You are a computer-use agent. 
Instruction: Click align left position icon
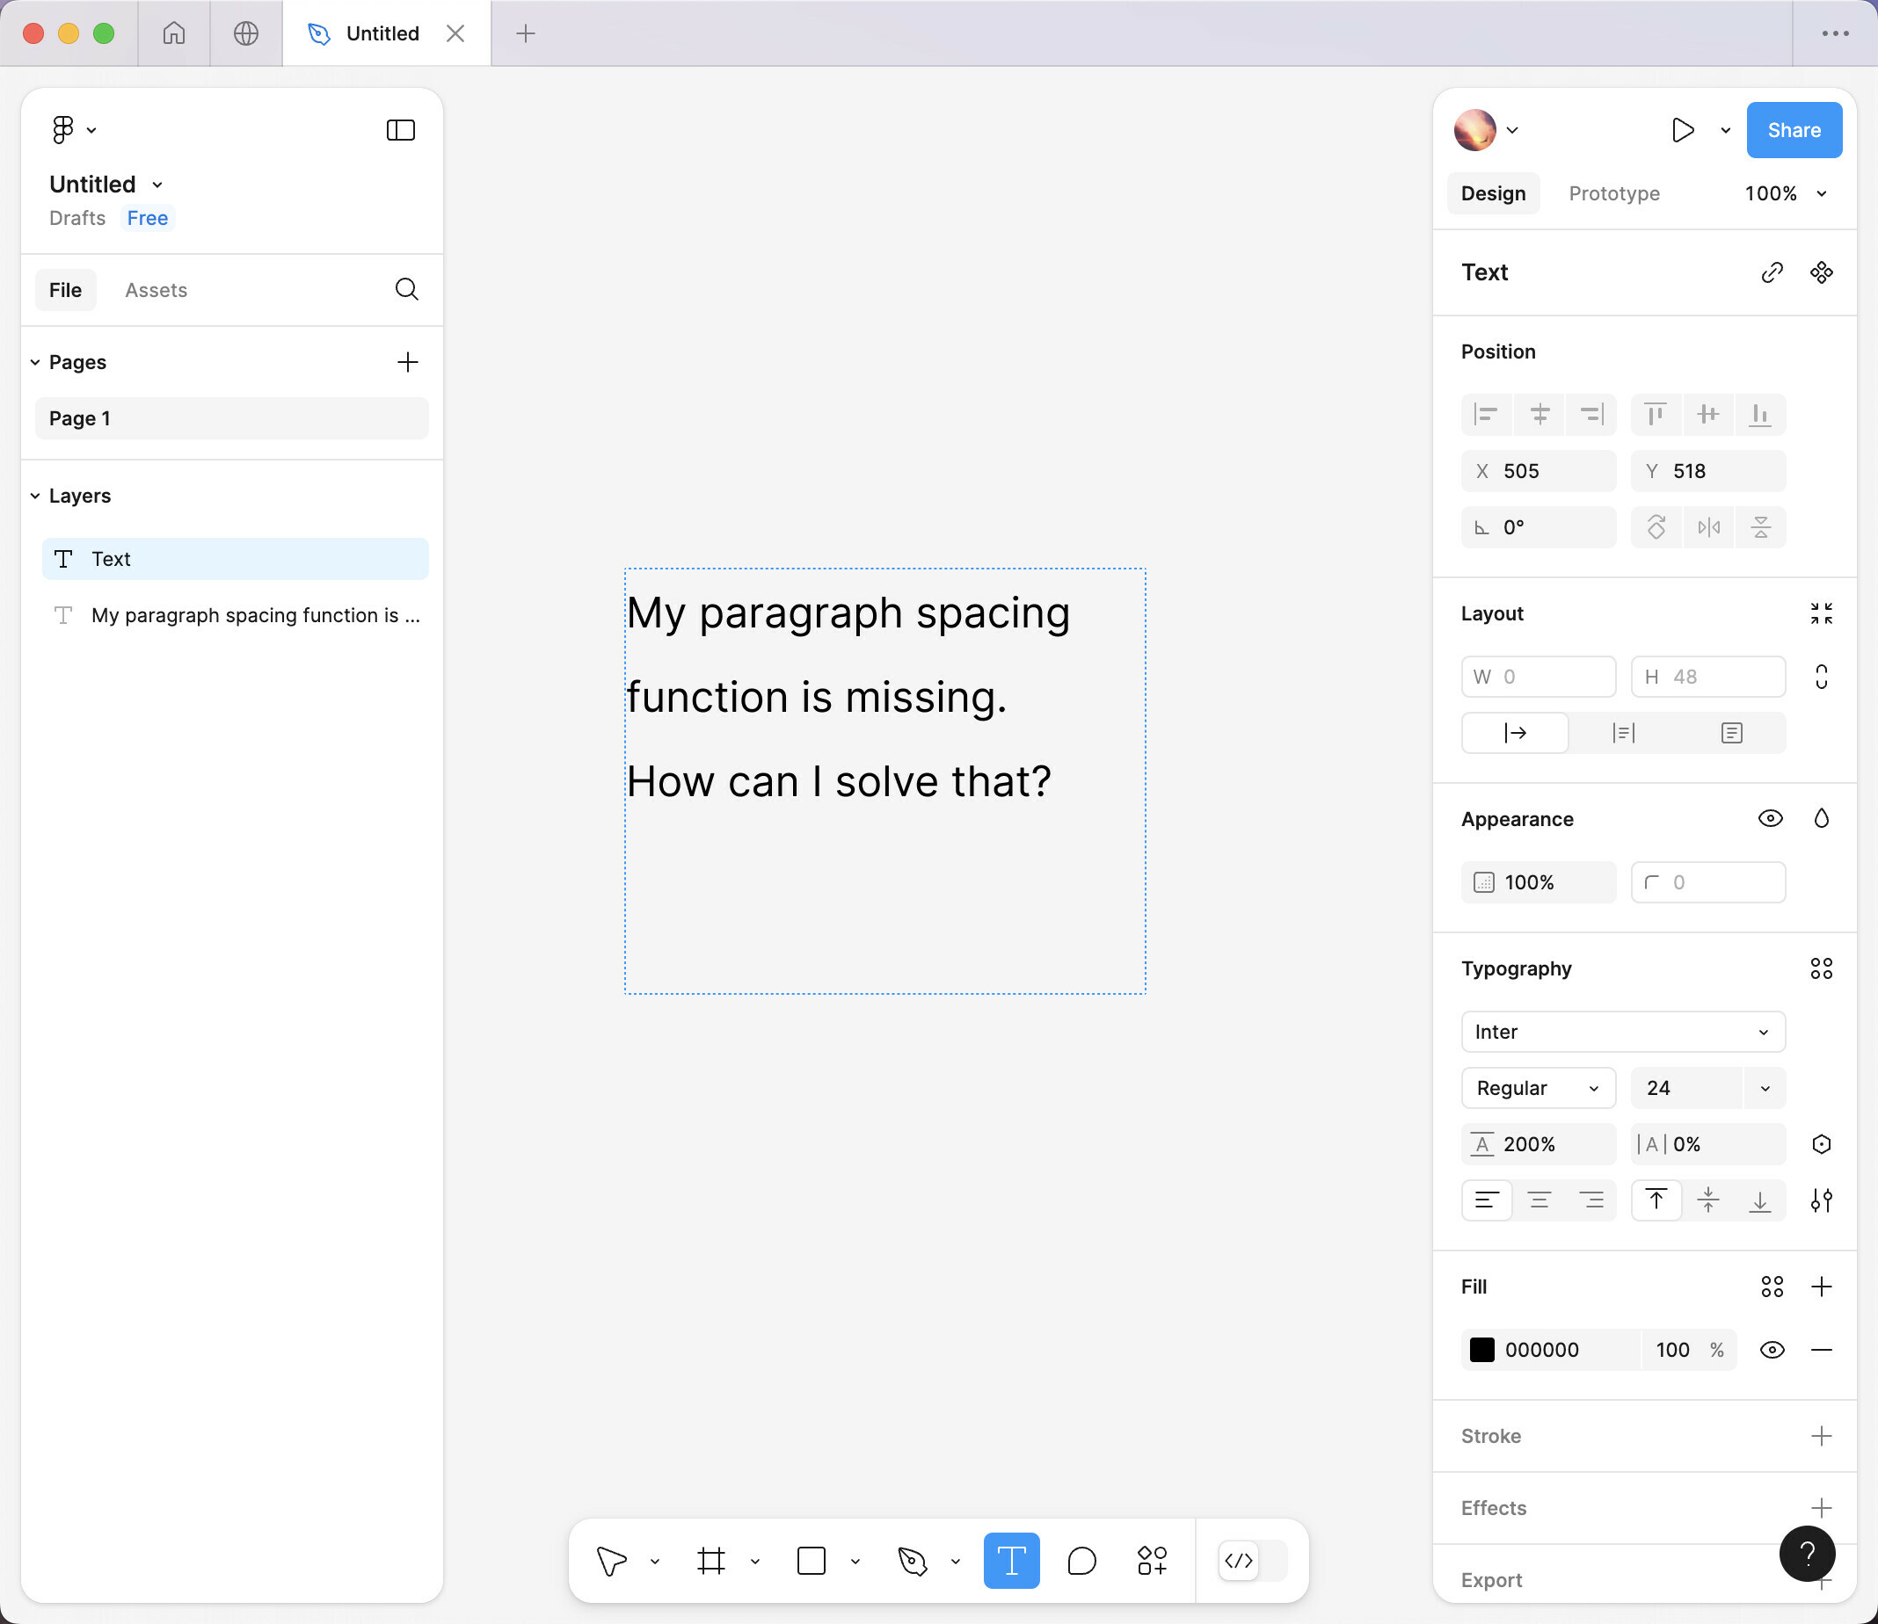coord(1486,414)
